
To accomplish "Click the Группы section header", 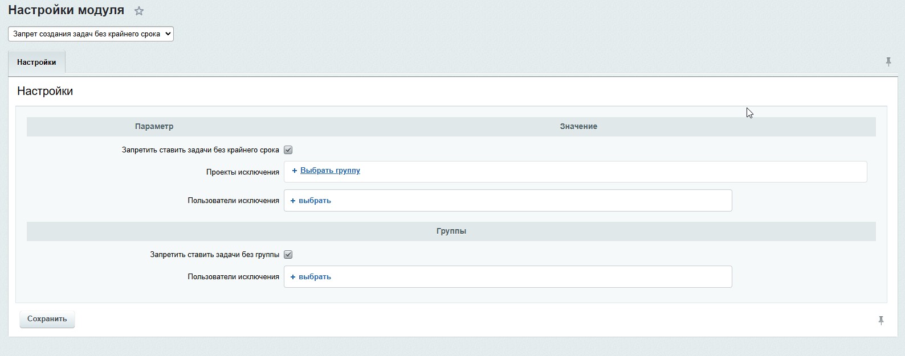I will pos(451,231).
